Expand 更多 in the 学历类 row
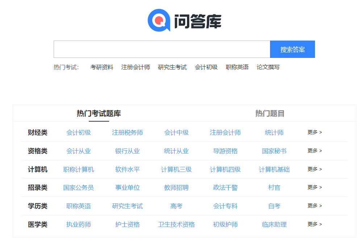 315,206
